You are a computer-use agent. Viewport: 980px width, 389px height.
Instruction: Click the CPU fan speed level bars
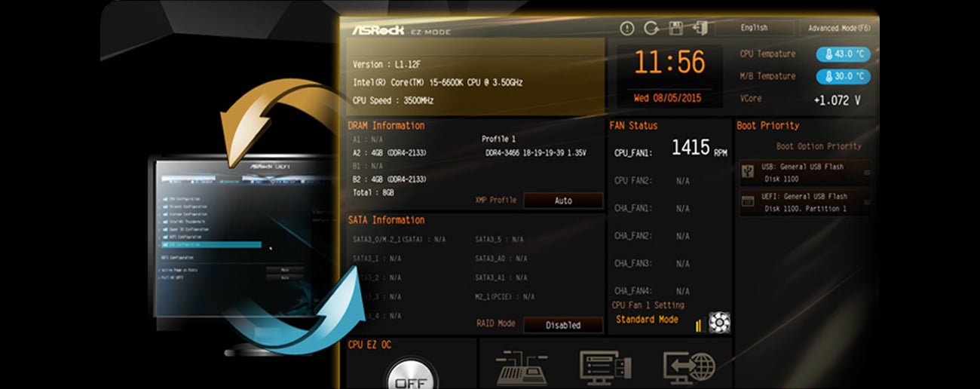[x=698, y=325]
